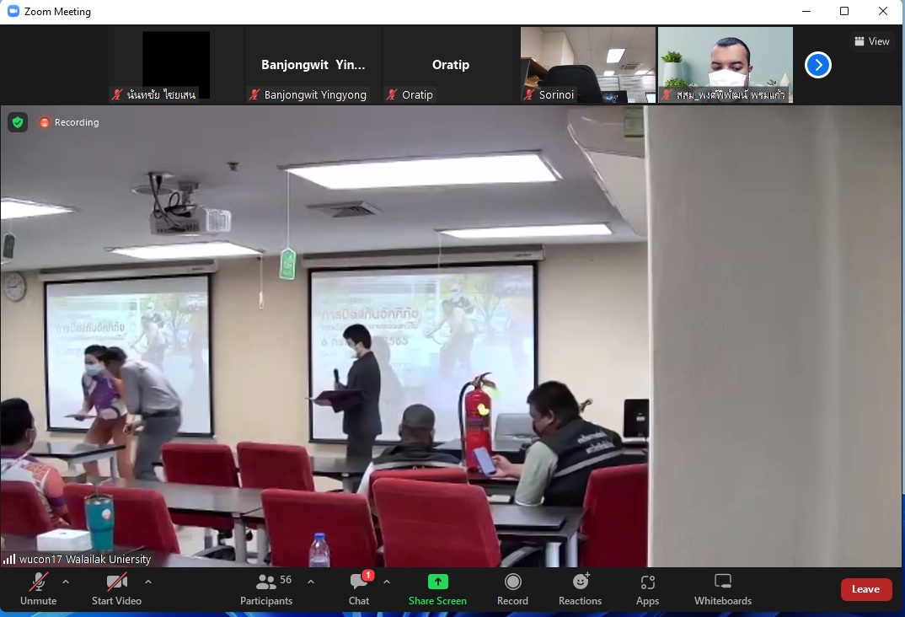Expand the chat options arrow
Screen dimensions: 905x617
387,582
